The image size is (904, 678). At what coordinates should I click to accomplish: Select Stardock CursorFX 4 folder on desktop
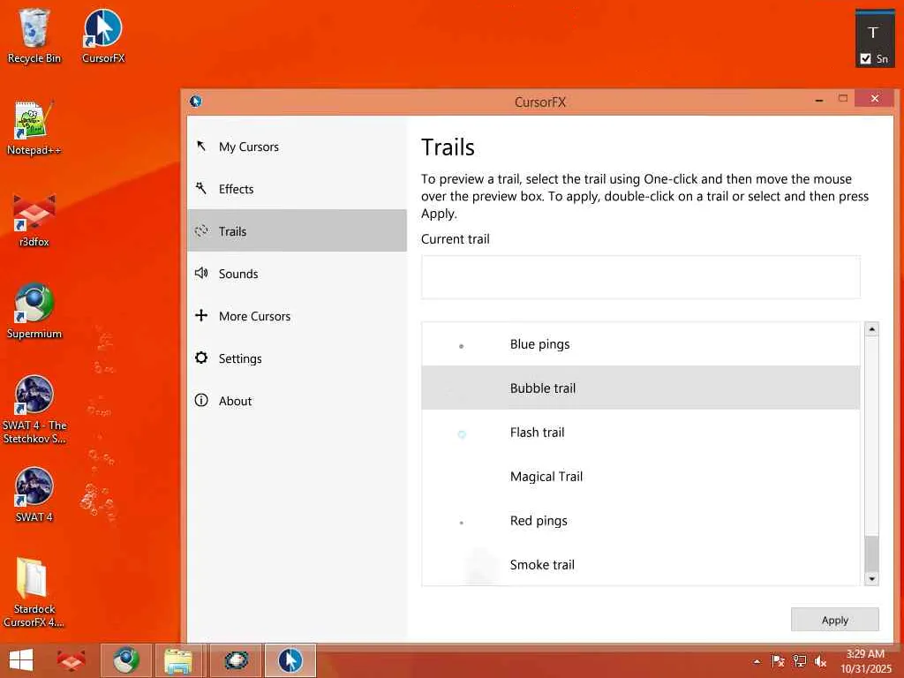pyautogui.click(x=34, y=592)
